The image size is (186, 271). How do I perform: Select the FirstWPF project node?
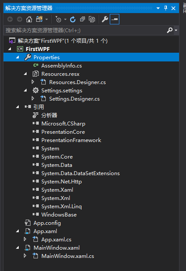coord(38,49)
